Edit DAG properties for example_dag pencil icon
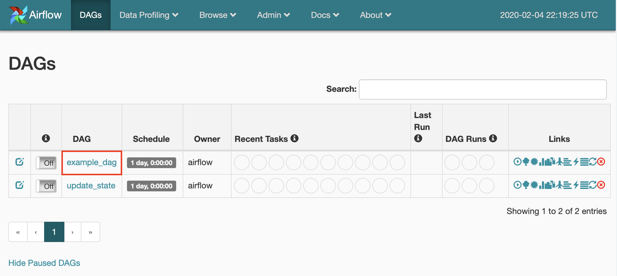Image resolution: width=617 pixels, height=276 pixels. click(x=19, y=162)
